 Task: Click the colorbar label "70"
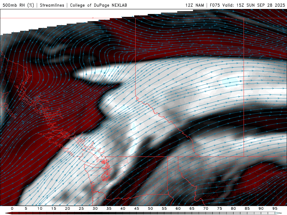click(206, 209)
